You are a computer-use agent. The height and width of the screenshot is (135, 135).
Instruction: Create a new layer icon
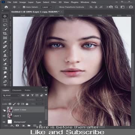pyautogui.click(x=34, y=126)
